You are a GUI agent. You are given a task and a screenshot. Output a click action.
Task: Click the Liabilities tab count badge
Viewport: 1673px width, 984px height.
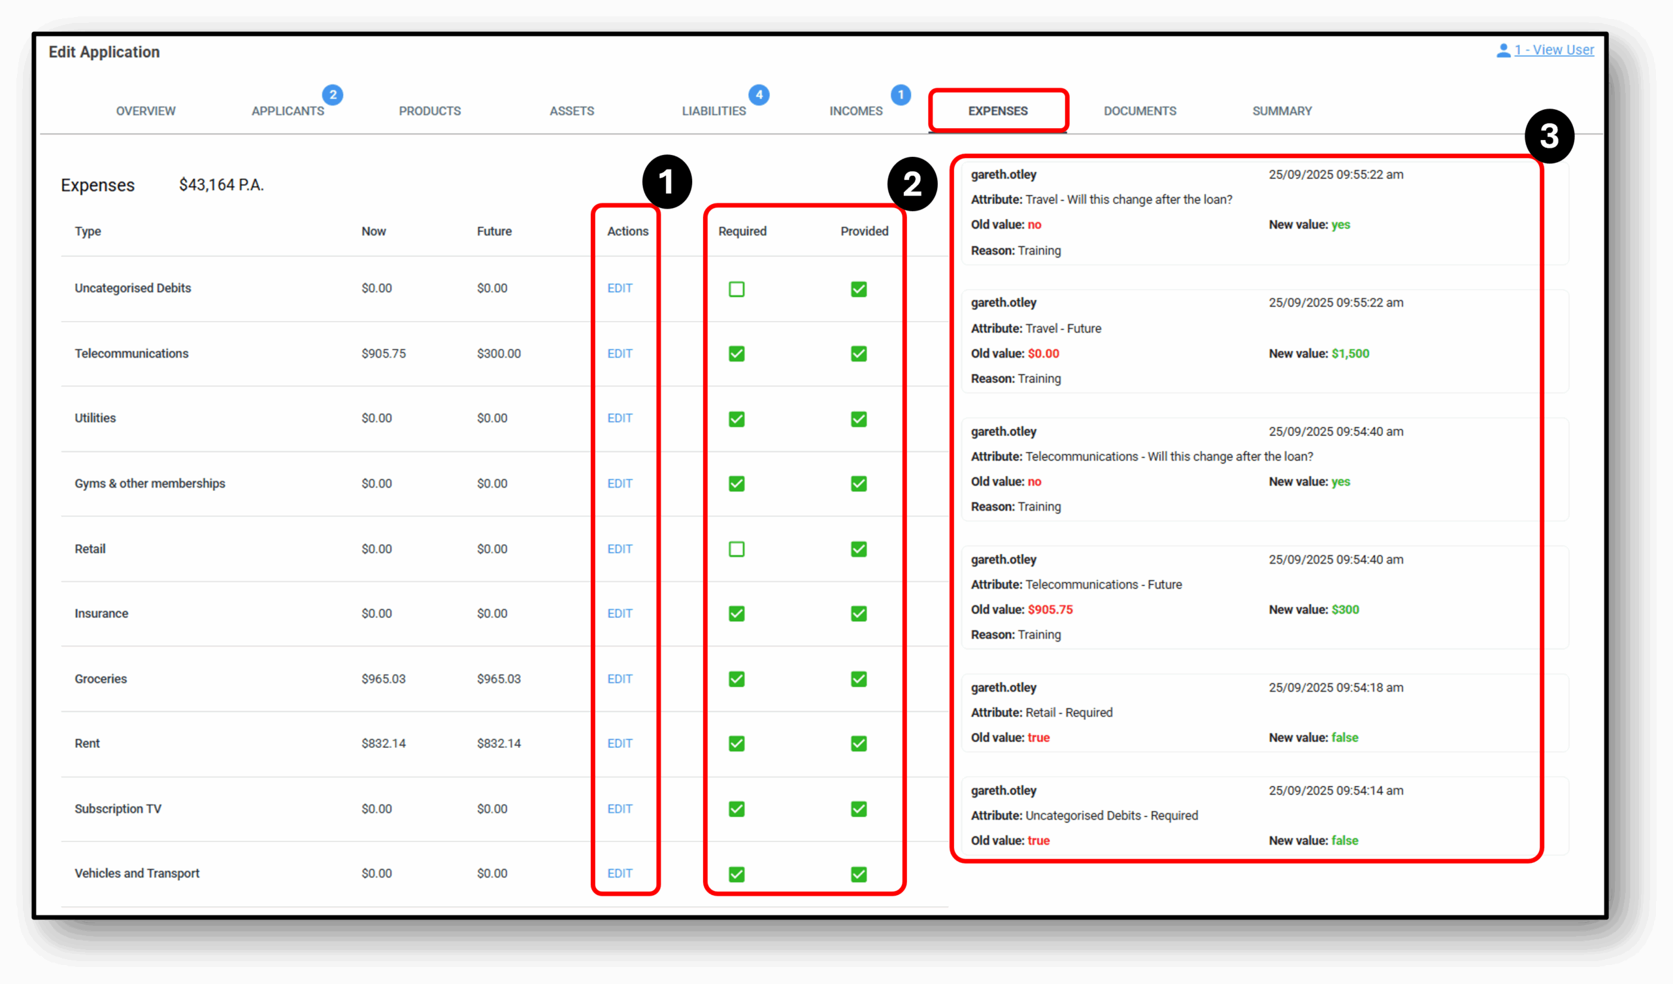tap(759, 94)
